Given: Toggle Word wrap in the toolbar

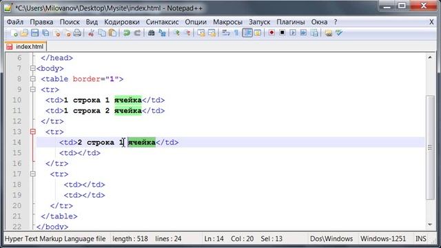Looking at the screenshot, I should click(x=225, y=33).
